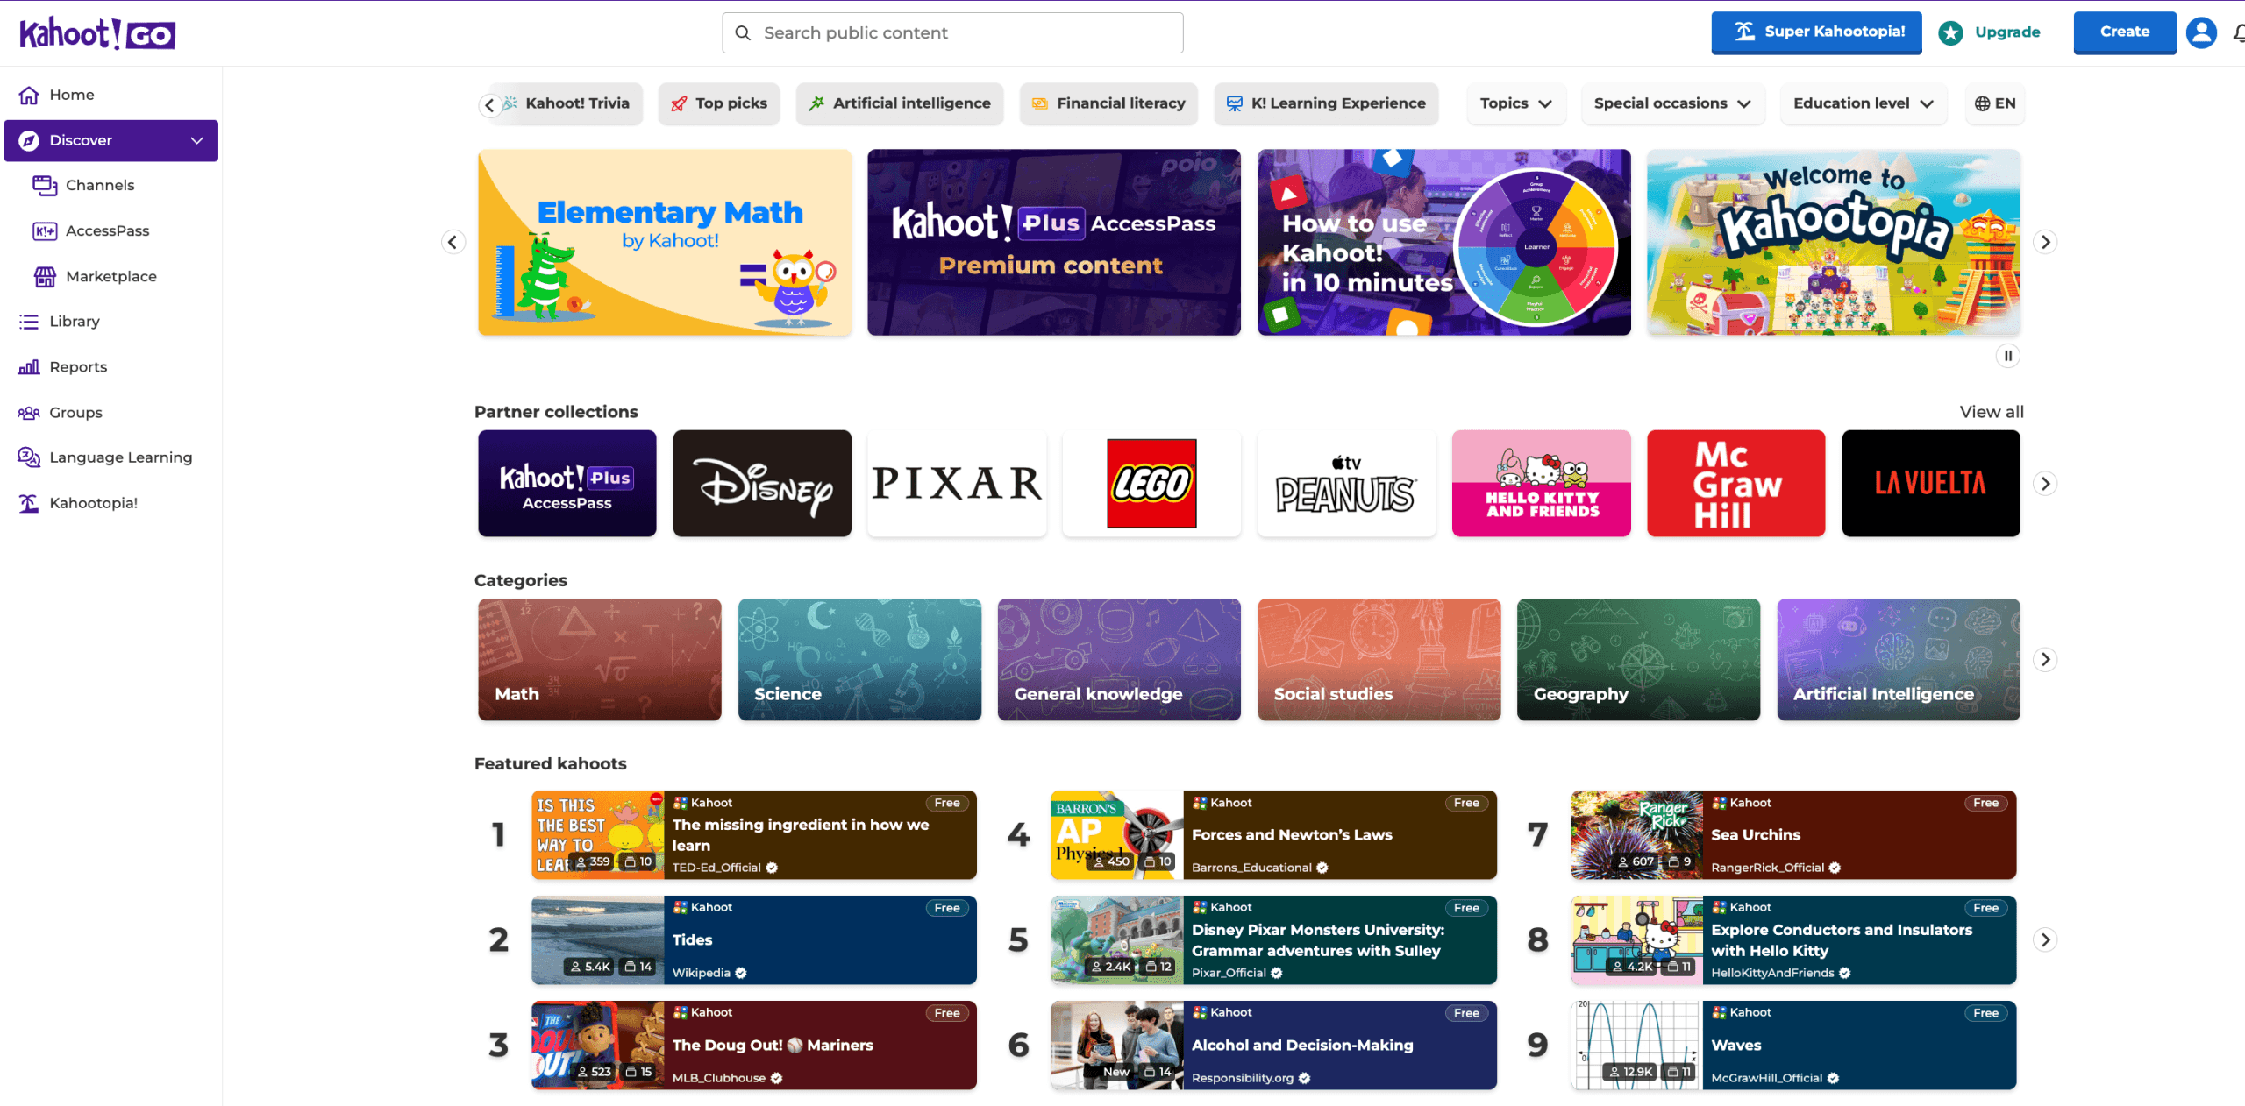This screenshot has width=2245, height=1106.
Task: Pause the banner carousel autoplay
Action: point(2008,356)
